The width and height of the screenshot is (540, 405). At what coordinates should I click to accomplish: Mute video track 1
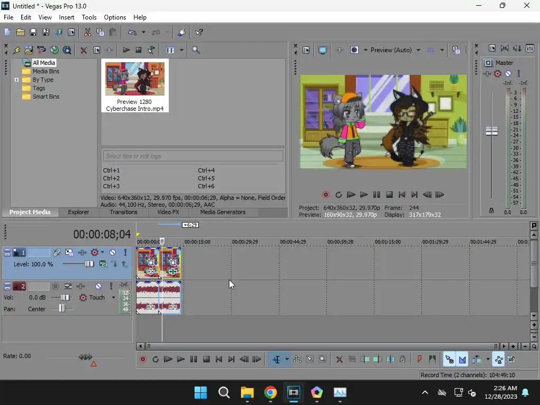tap(113, 253)
